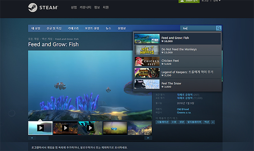Click Feed and Grow Fish suggestion thumbnail
254x151 pixels.
(x=147, y=38)
